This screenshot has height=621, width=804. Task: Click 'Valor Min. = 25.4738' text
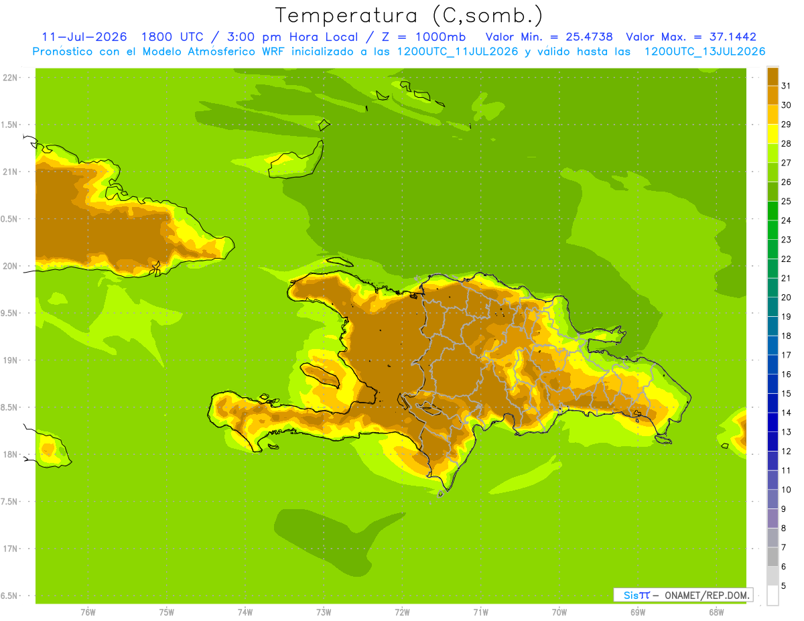[549, 37]
